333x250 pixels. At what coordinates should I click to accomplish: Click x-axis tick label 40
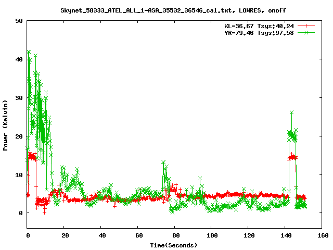(102, 235)
